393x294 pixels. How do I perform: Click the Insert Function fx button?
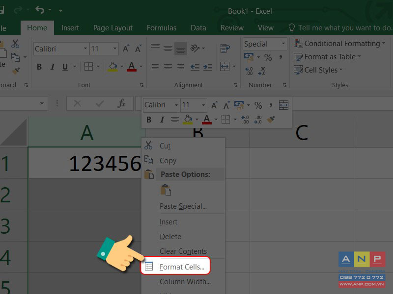coord(121,103)
